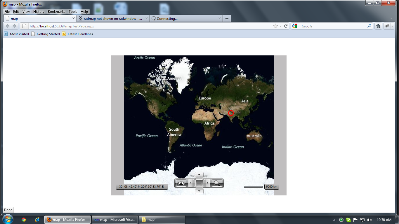
Task: Pan the map up with arrow
Action: 199,175
